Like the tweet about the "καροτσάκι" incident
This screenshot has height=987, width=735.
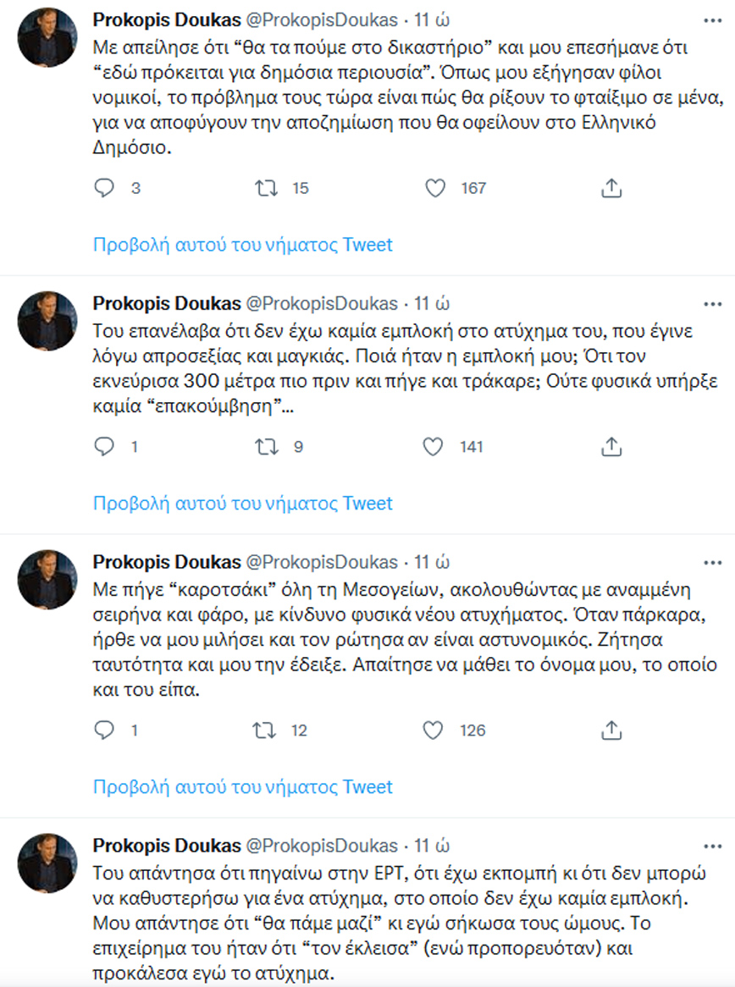(435, 731)
